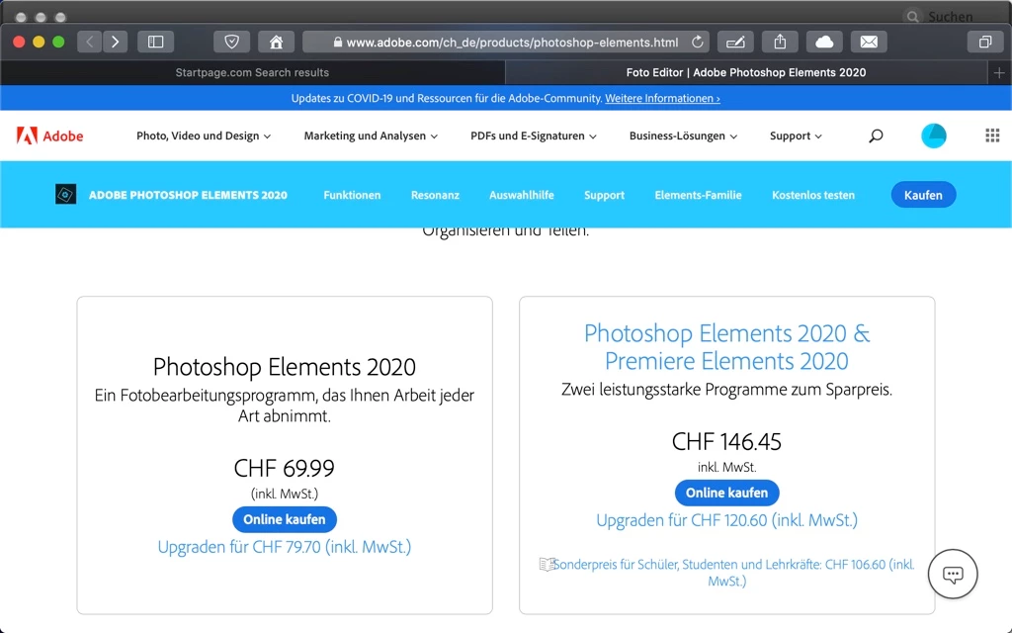Click the mail envelope toolbar icon
This screenshot has width=1012, height=633.
869,42
